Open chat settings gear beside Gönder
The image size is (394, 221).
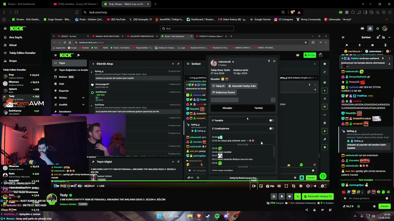pos(374,206)
